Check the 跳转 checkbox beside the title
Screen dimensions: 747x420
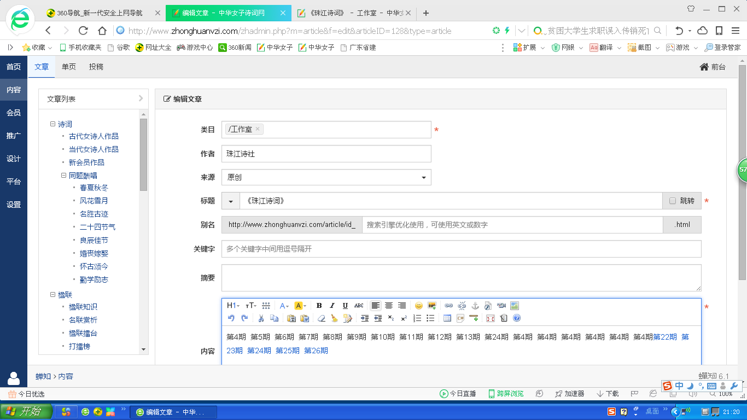tap(673, 201)
